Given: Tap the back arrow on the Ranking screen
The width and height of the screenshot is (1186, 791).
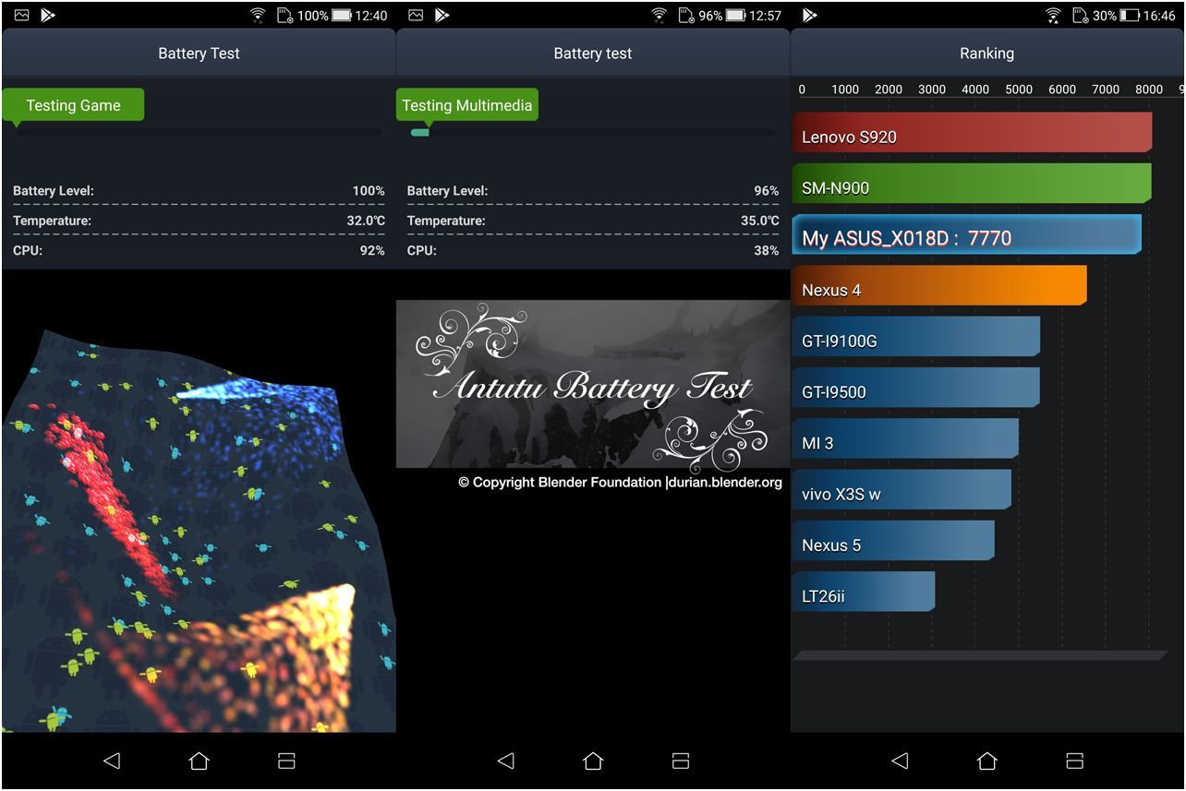Looking at the screenshot, I should click(x=900, y=761).
